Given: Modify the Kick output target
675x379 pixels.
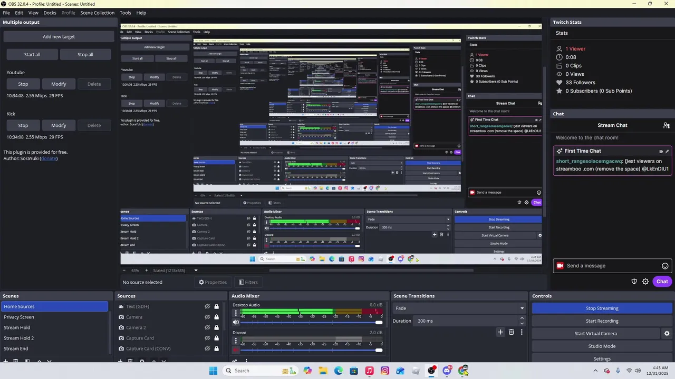Looking at the screenshot, I should pos(59,125).
